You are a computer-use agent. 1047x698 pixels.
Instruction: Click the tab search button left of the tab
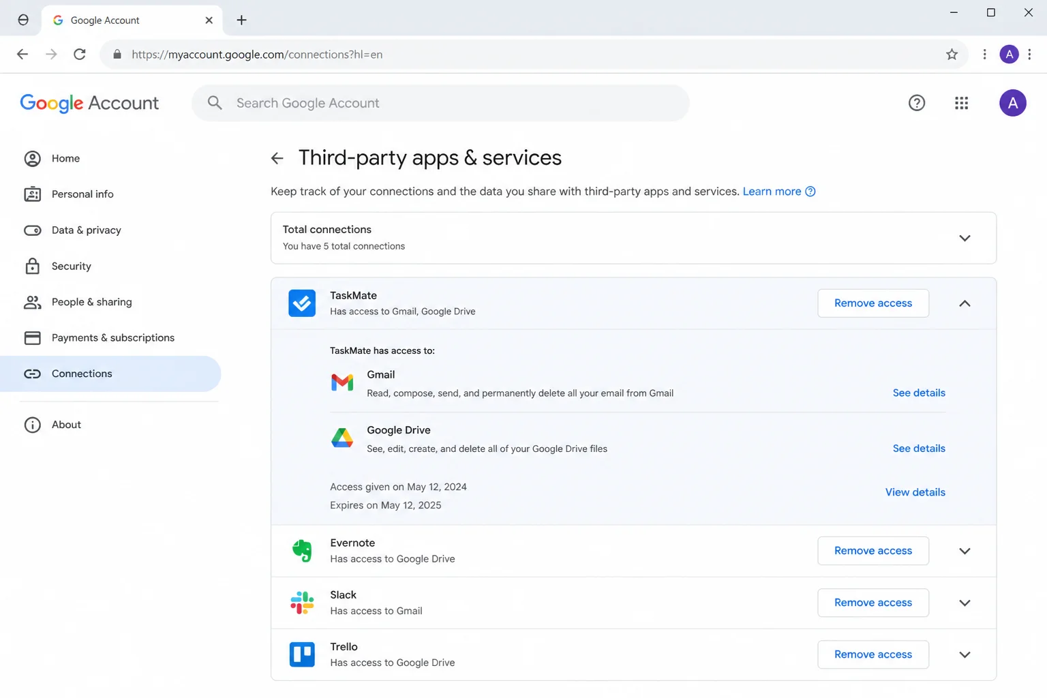tap(23, 20)
